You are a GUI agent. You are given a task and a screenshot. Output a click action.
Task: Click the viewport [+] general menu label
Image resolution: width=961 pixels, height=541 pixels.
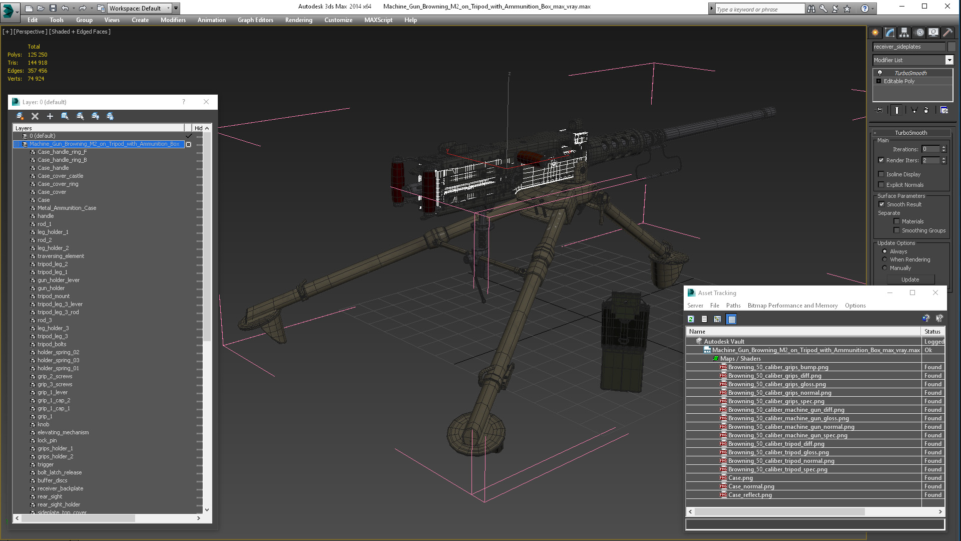8,32
